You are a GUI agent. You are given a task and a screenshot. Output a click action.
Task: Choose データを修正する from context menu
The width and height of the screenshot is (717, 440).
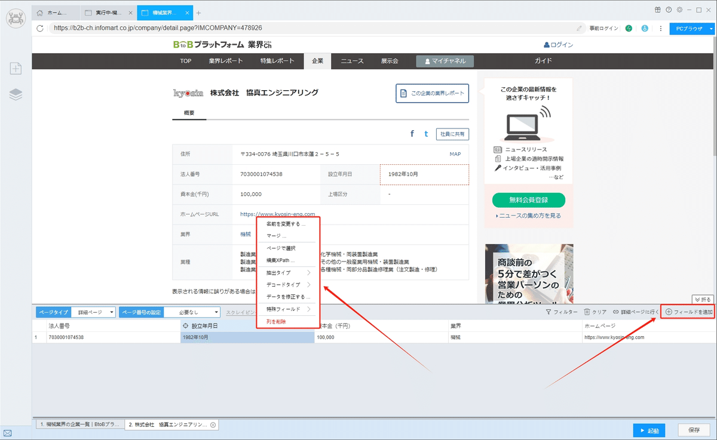(289, 297)
